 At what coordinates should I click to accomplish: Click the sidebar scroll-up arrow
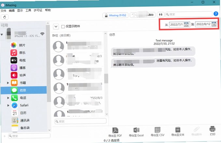48,23
